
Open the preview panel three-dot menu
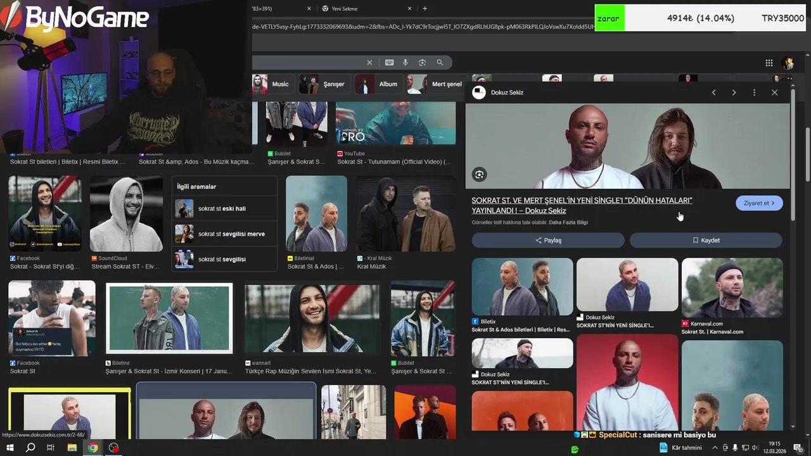[754, 92]
